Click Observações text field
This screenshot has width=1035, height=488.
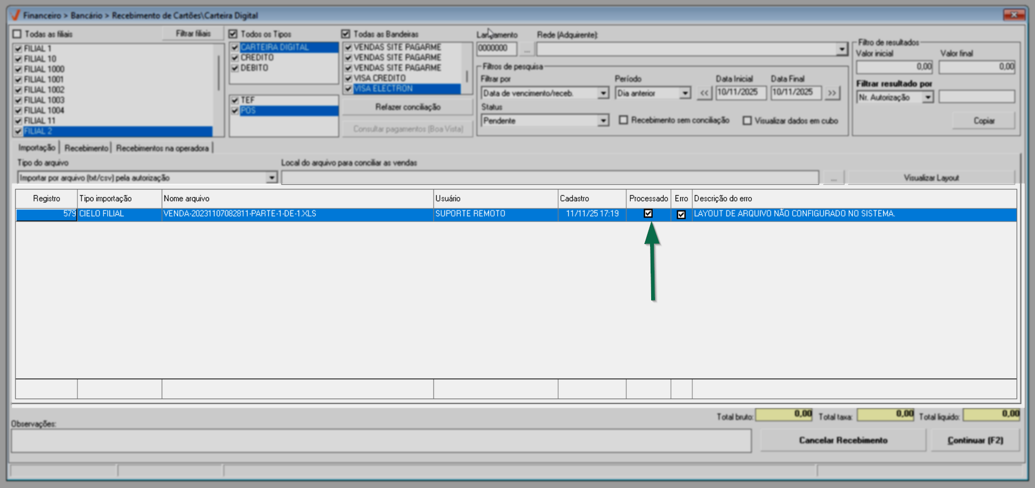coord(381,441)
